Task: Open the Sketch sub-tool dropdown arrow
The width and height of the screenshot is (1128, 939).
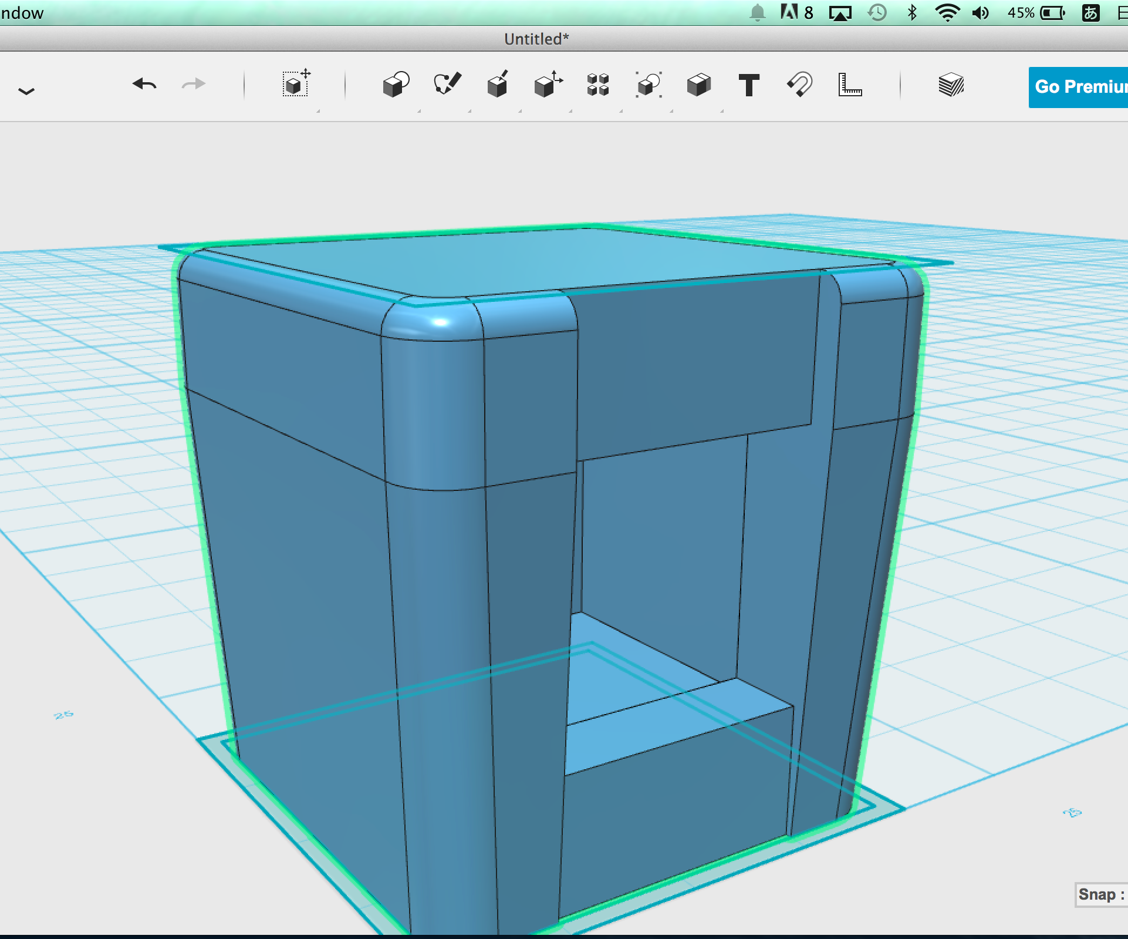Action: [x=471, y=109]
